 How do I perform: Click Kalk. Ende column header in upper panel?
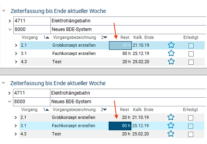click(x=144, y=37)
